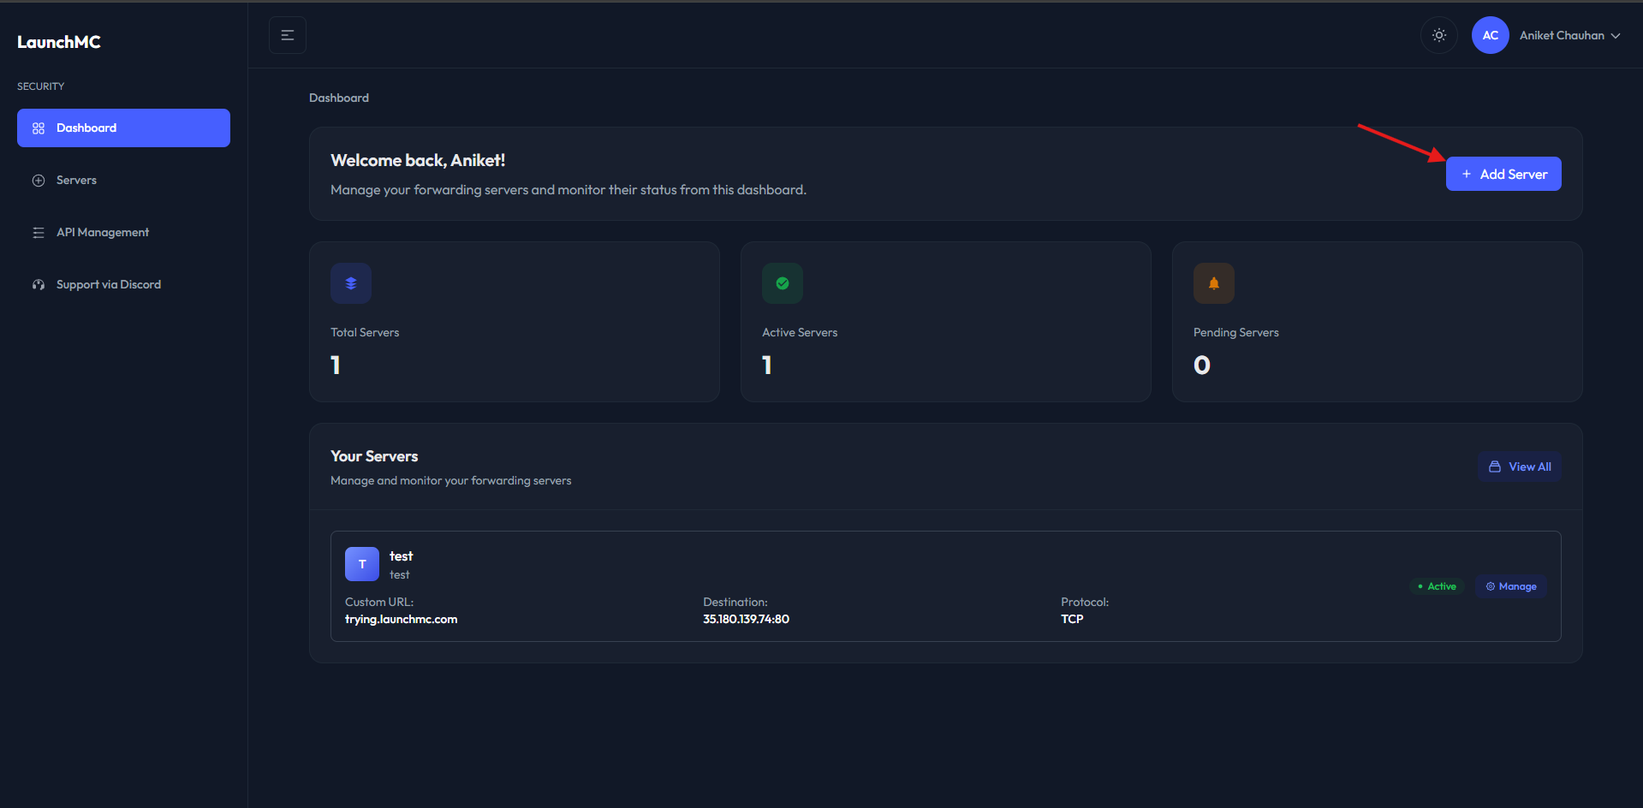
Task: Open Dashboard in the sidebar
Action: 123,128
